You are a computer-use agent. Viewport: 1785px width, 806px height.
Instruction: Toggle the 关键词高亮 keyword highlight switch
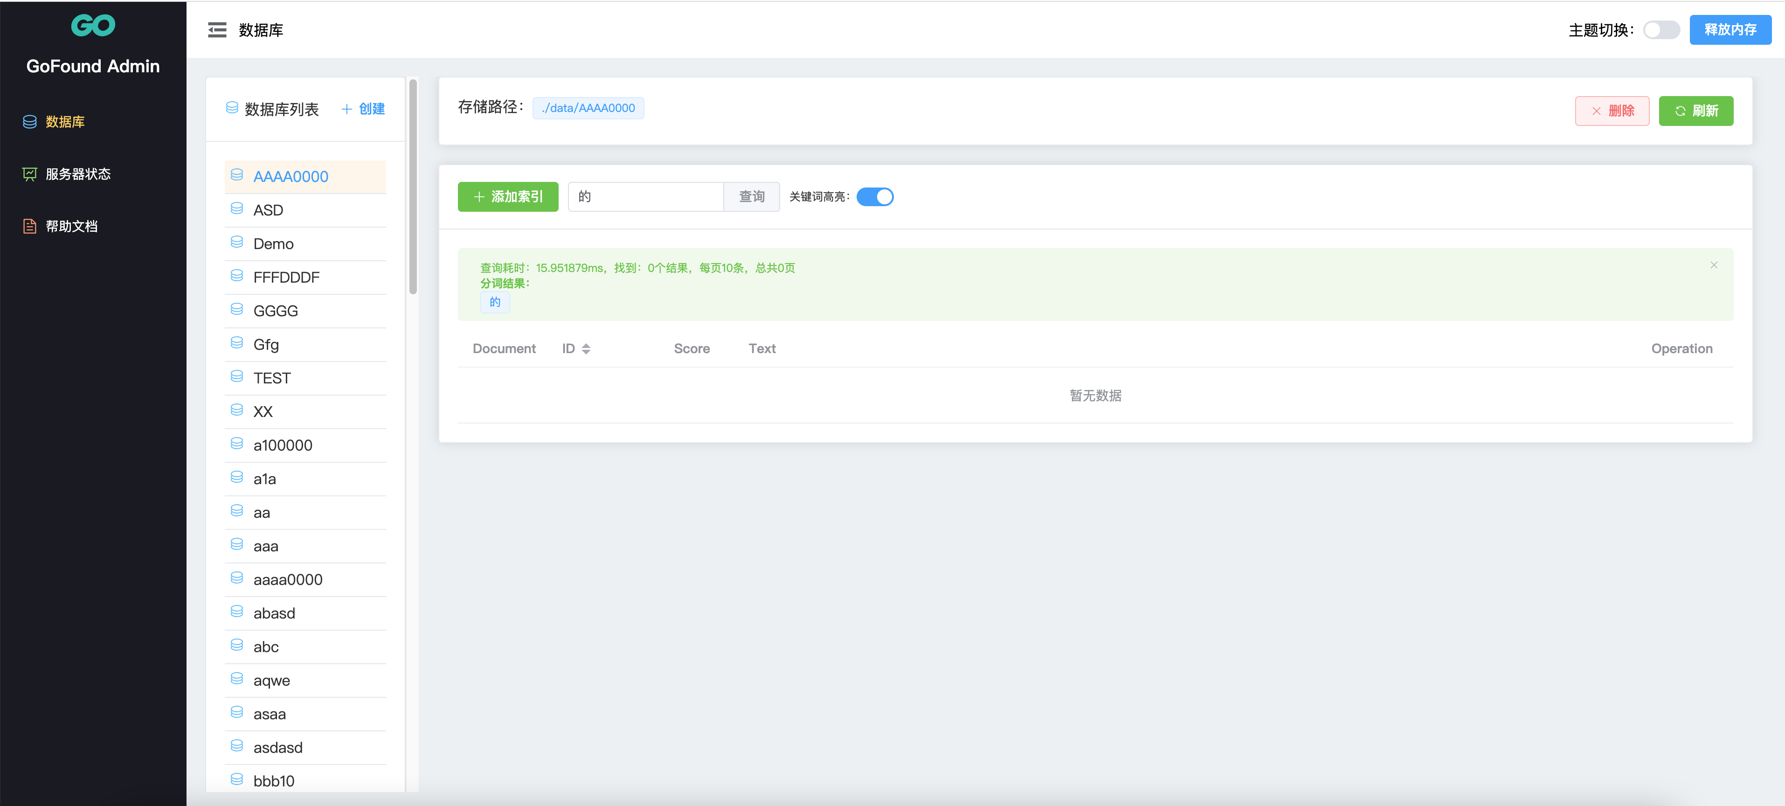877,197
